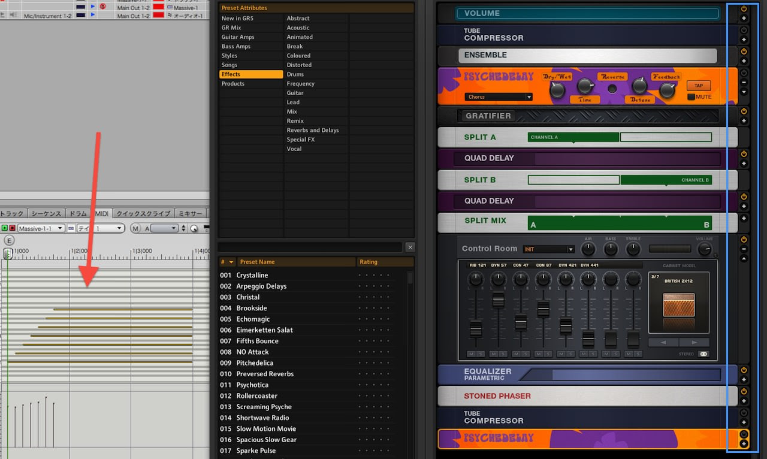Mute the RIB 121 mic channel
767x459 pixels.
(x=471, y=354)
